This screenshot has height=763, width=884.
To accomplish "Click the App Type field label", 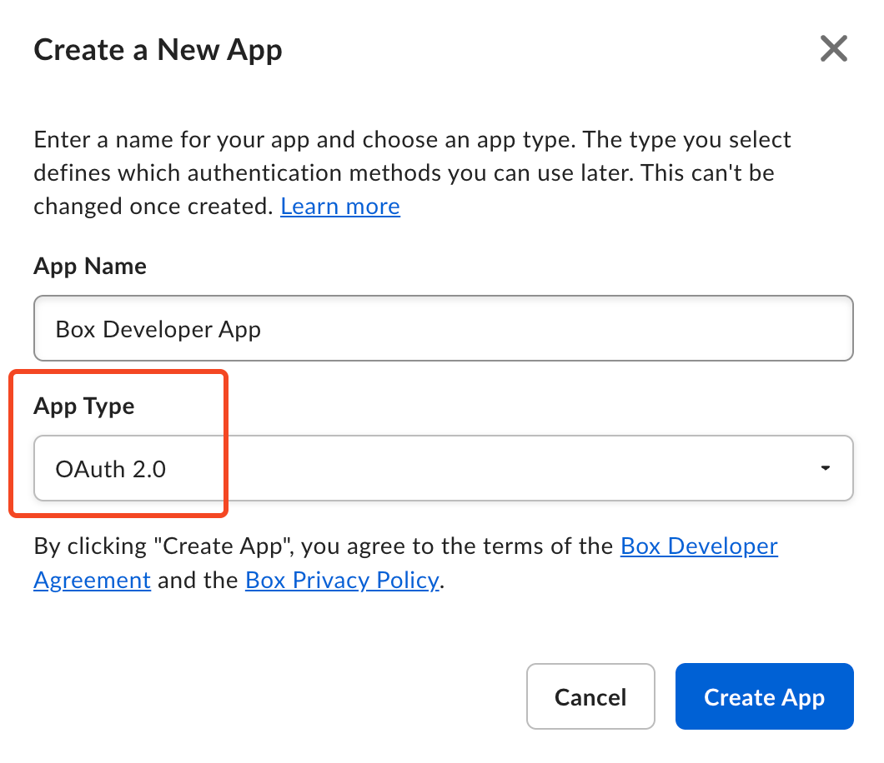I will pyautogui.click(x=84, y=406).
